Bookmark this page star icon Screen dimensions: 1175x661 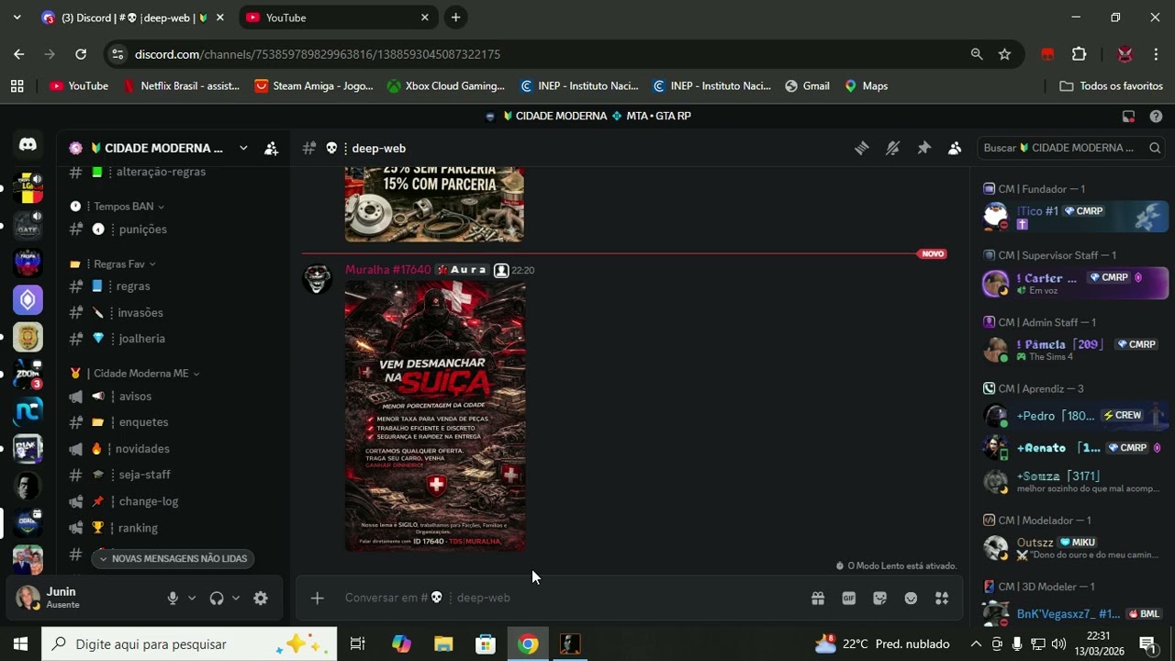1004,54
